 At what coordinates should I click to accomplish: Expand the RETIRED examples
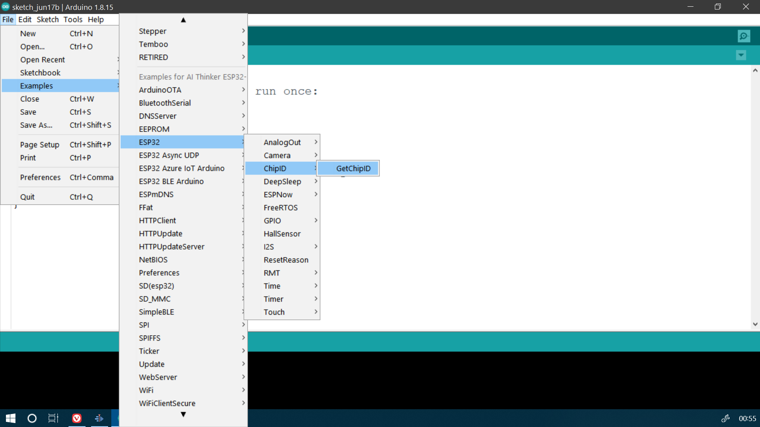[x=183, y=57]
